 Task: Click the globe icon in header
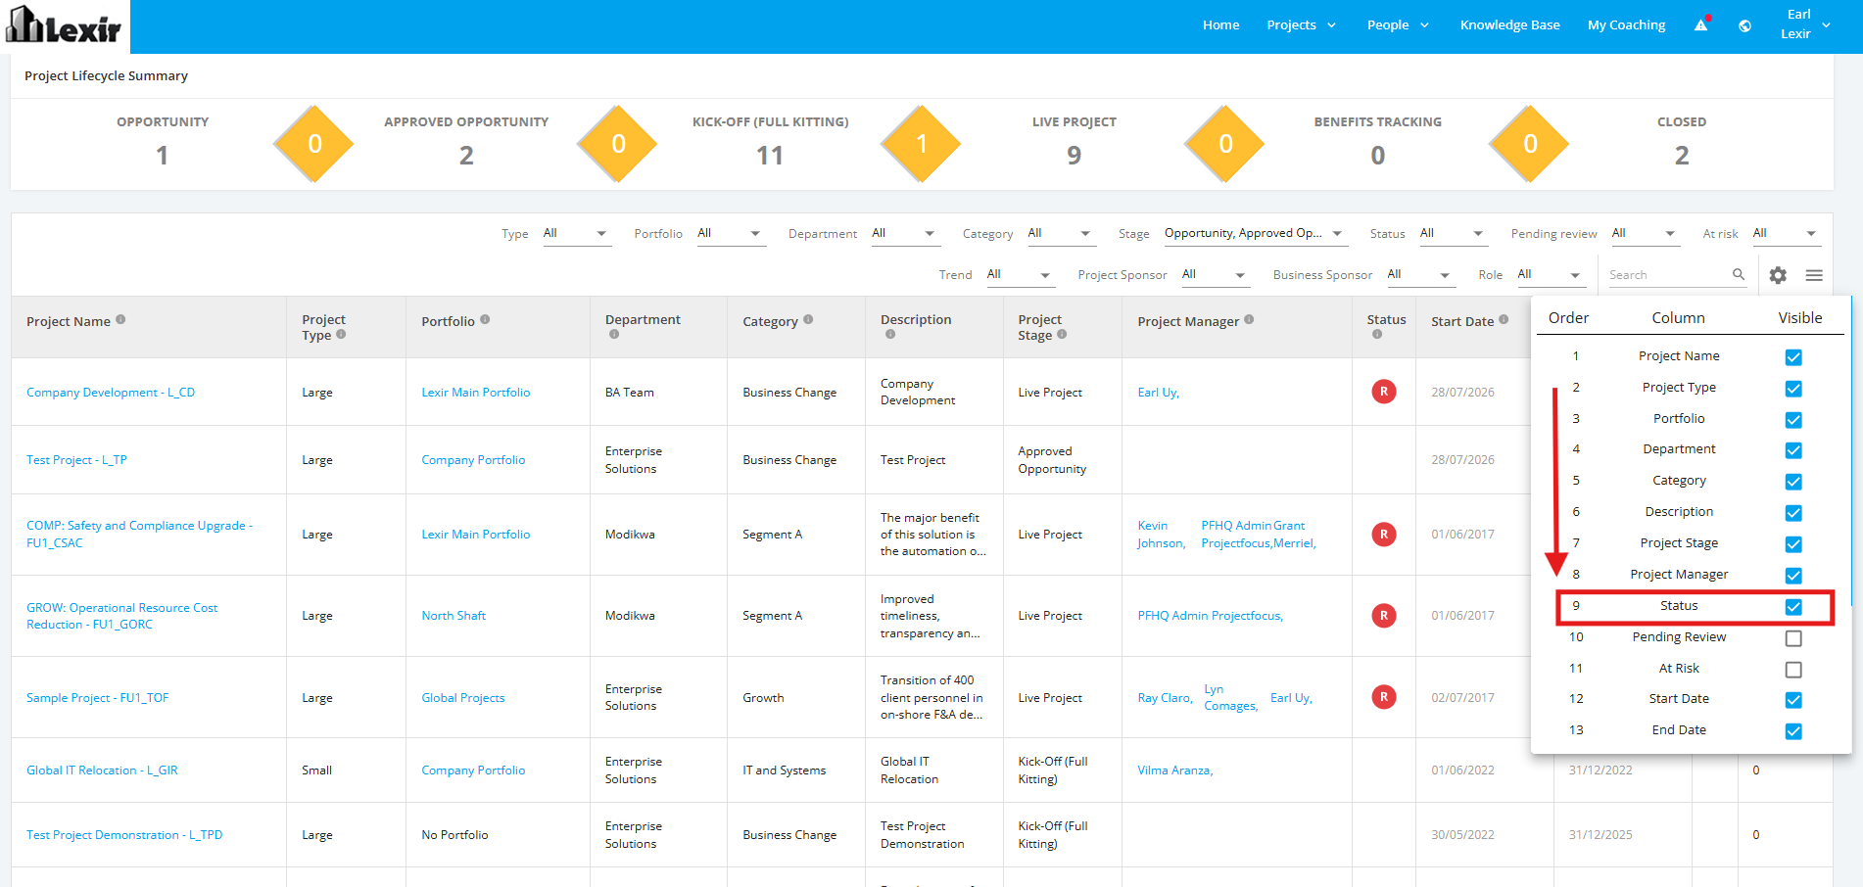tap(1744, 25)
